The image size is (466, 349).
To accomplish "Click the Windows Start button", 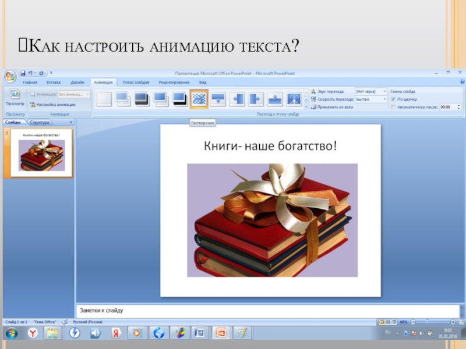I will [11, 333].
